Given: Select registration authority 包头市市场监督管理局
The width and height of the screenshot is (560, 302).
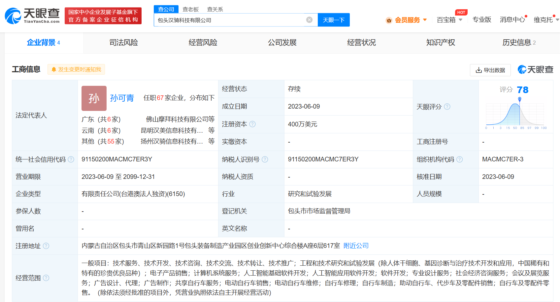Looking at the screenshot, I should tap(319, 211).
